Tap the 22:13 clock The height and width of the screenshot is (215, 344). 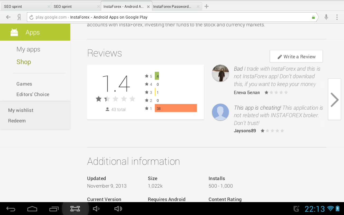coord(315,209)
